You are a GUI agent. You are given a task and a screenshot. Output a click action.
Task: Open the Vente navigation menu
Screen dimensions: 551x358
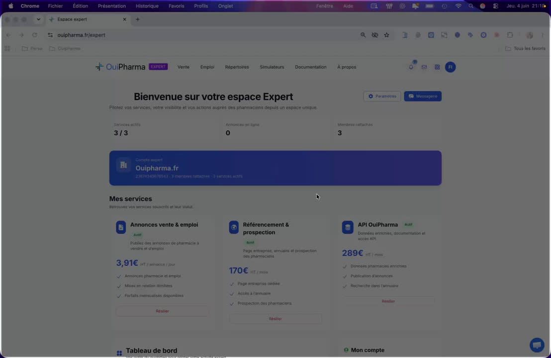pyautogui.click(x=184, y=67)
